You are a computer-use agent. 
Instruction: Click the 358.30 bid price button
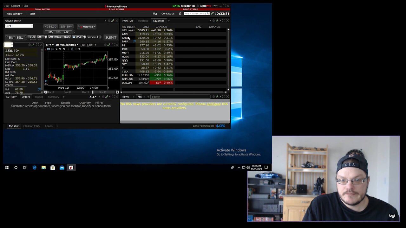[x=50, y=27]
